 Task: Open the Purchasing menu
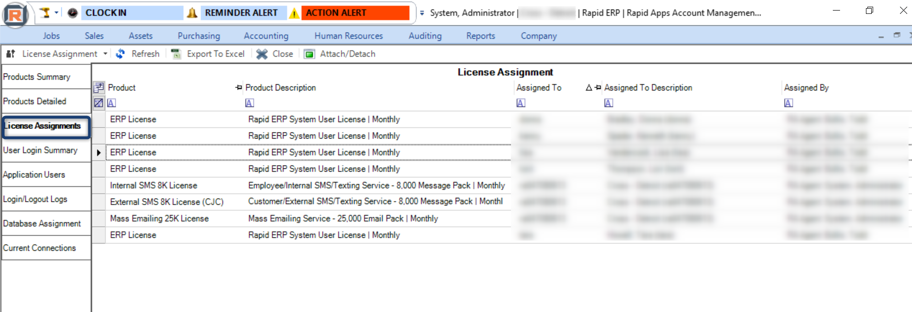[199, 36]
